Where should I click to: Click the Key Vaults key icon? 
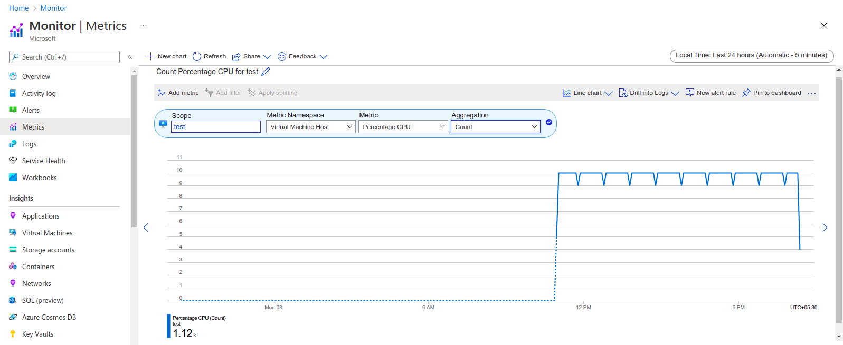[x=13, y=334]
